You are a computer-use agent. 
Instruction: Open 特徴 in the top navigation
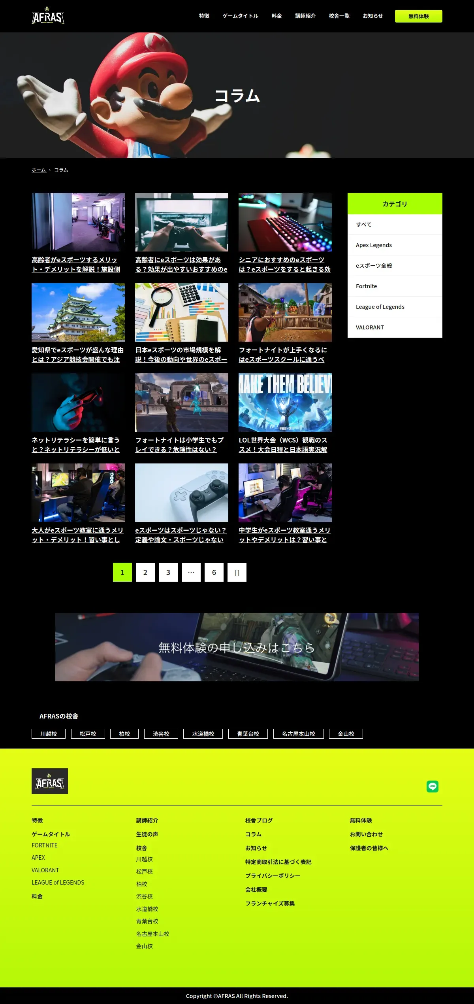pos(204,16)
